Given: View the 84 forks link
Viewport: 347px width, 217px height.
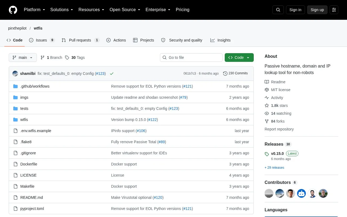Looking at the screenshot, I should (274, 121).
